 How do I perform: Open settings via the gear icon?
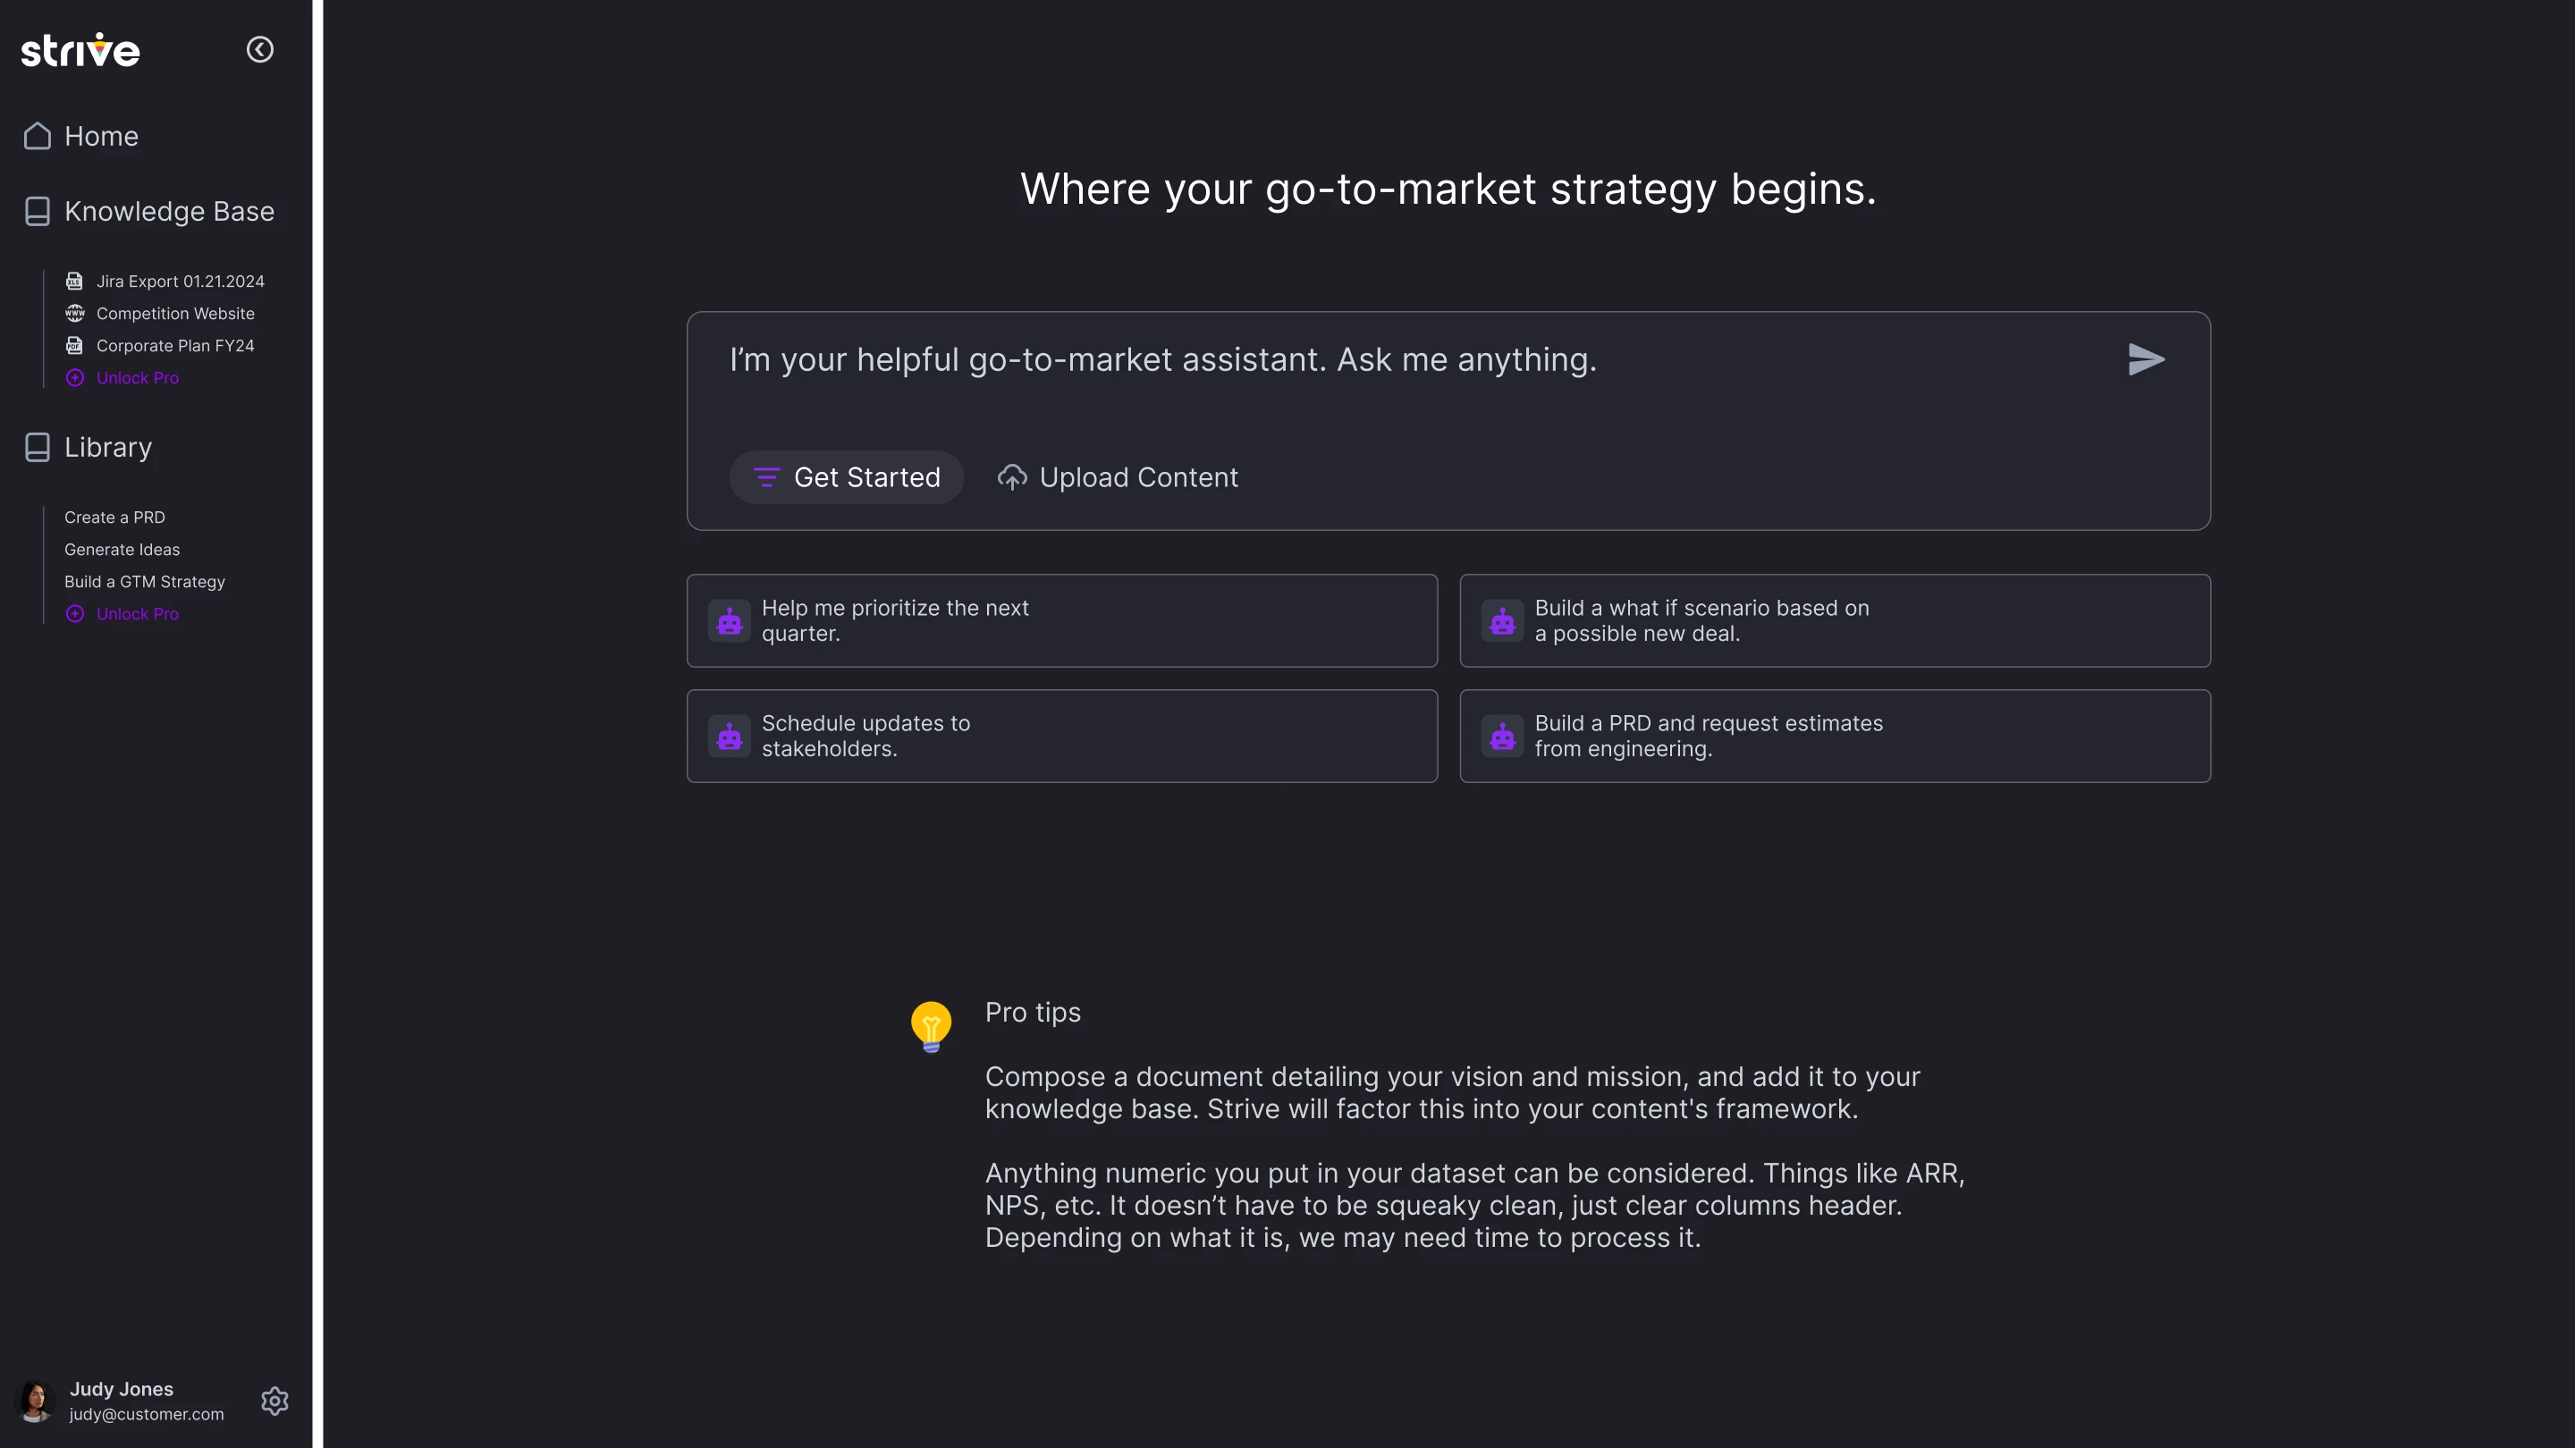tap(274, 1400)
